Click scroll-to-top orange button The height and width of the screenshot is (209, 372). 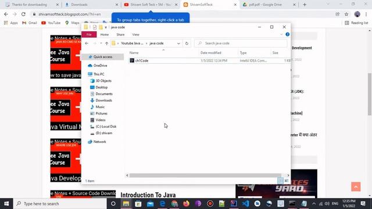(x=356, y=187)
